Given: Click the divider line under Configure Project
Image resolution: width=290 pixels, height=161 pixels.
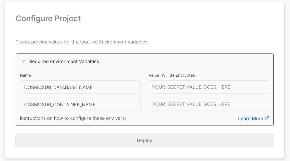Looking at the screenshot, I should (x=145, y=30).
